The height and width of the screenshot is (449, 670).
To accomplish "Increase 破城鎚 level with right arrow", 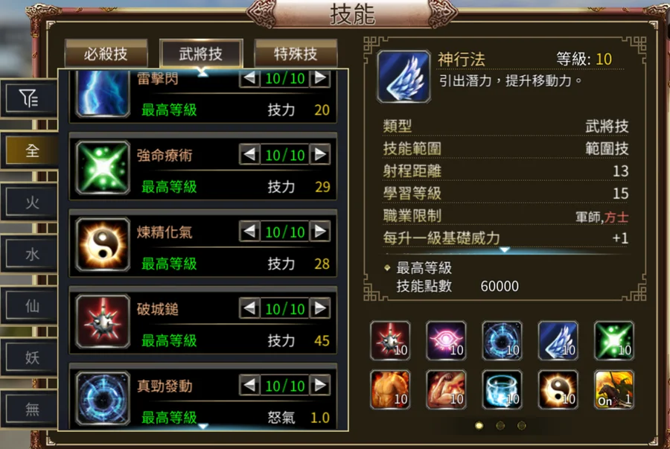I will click(320, 308).
